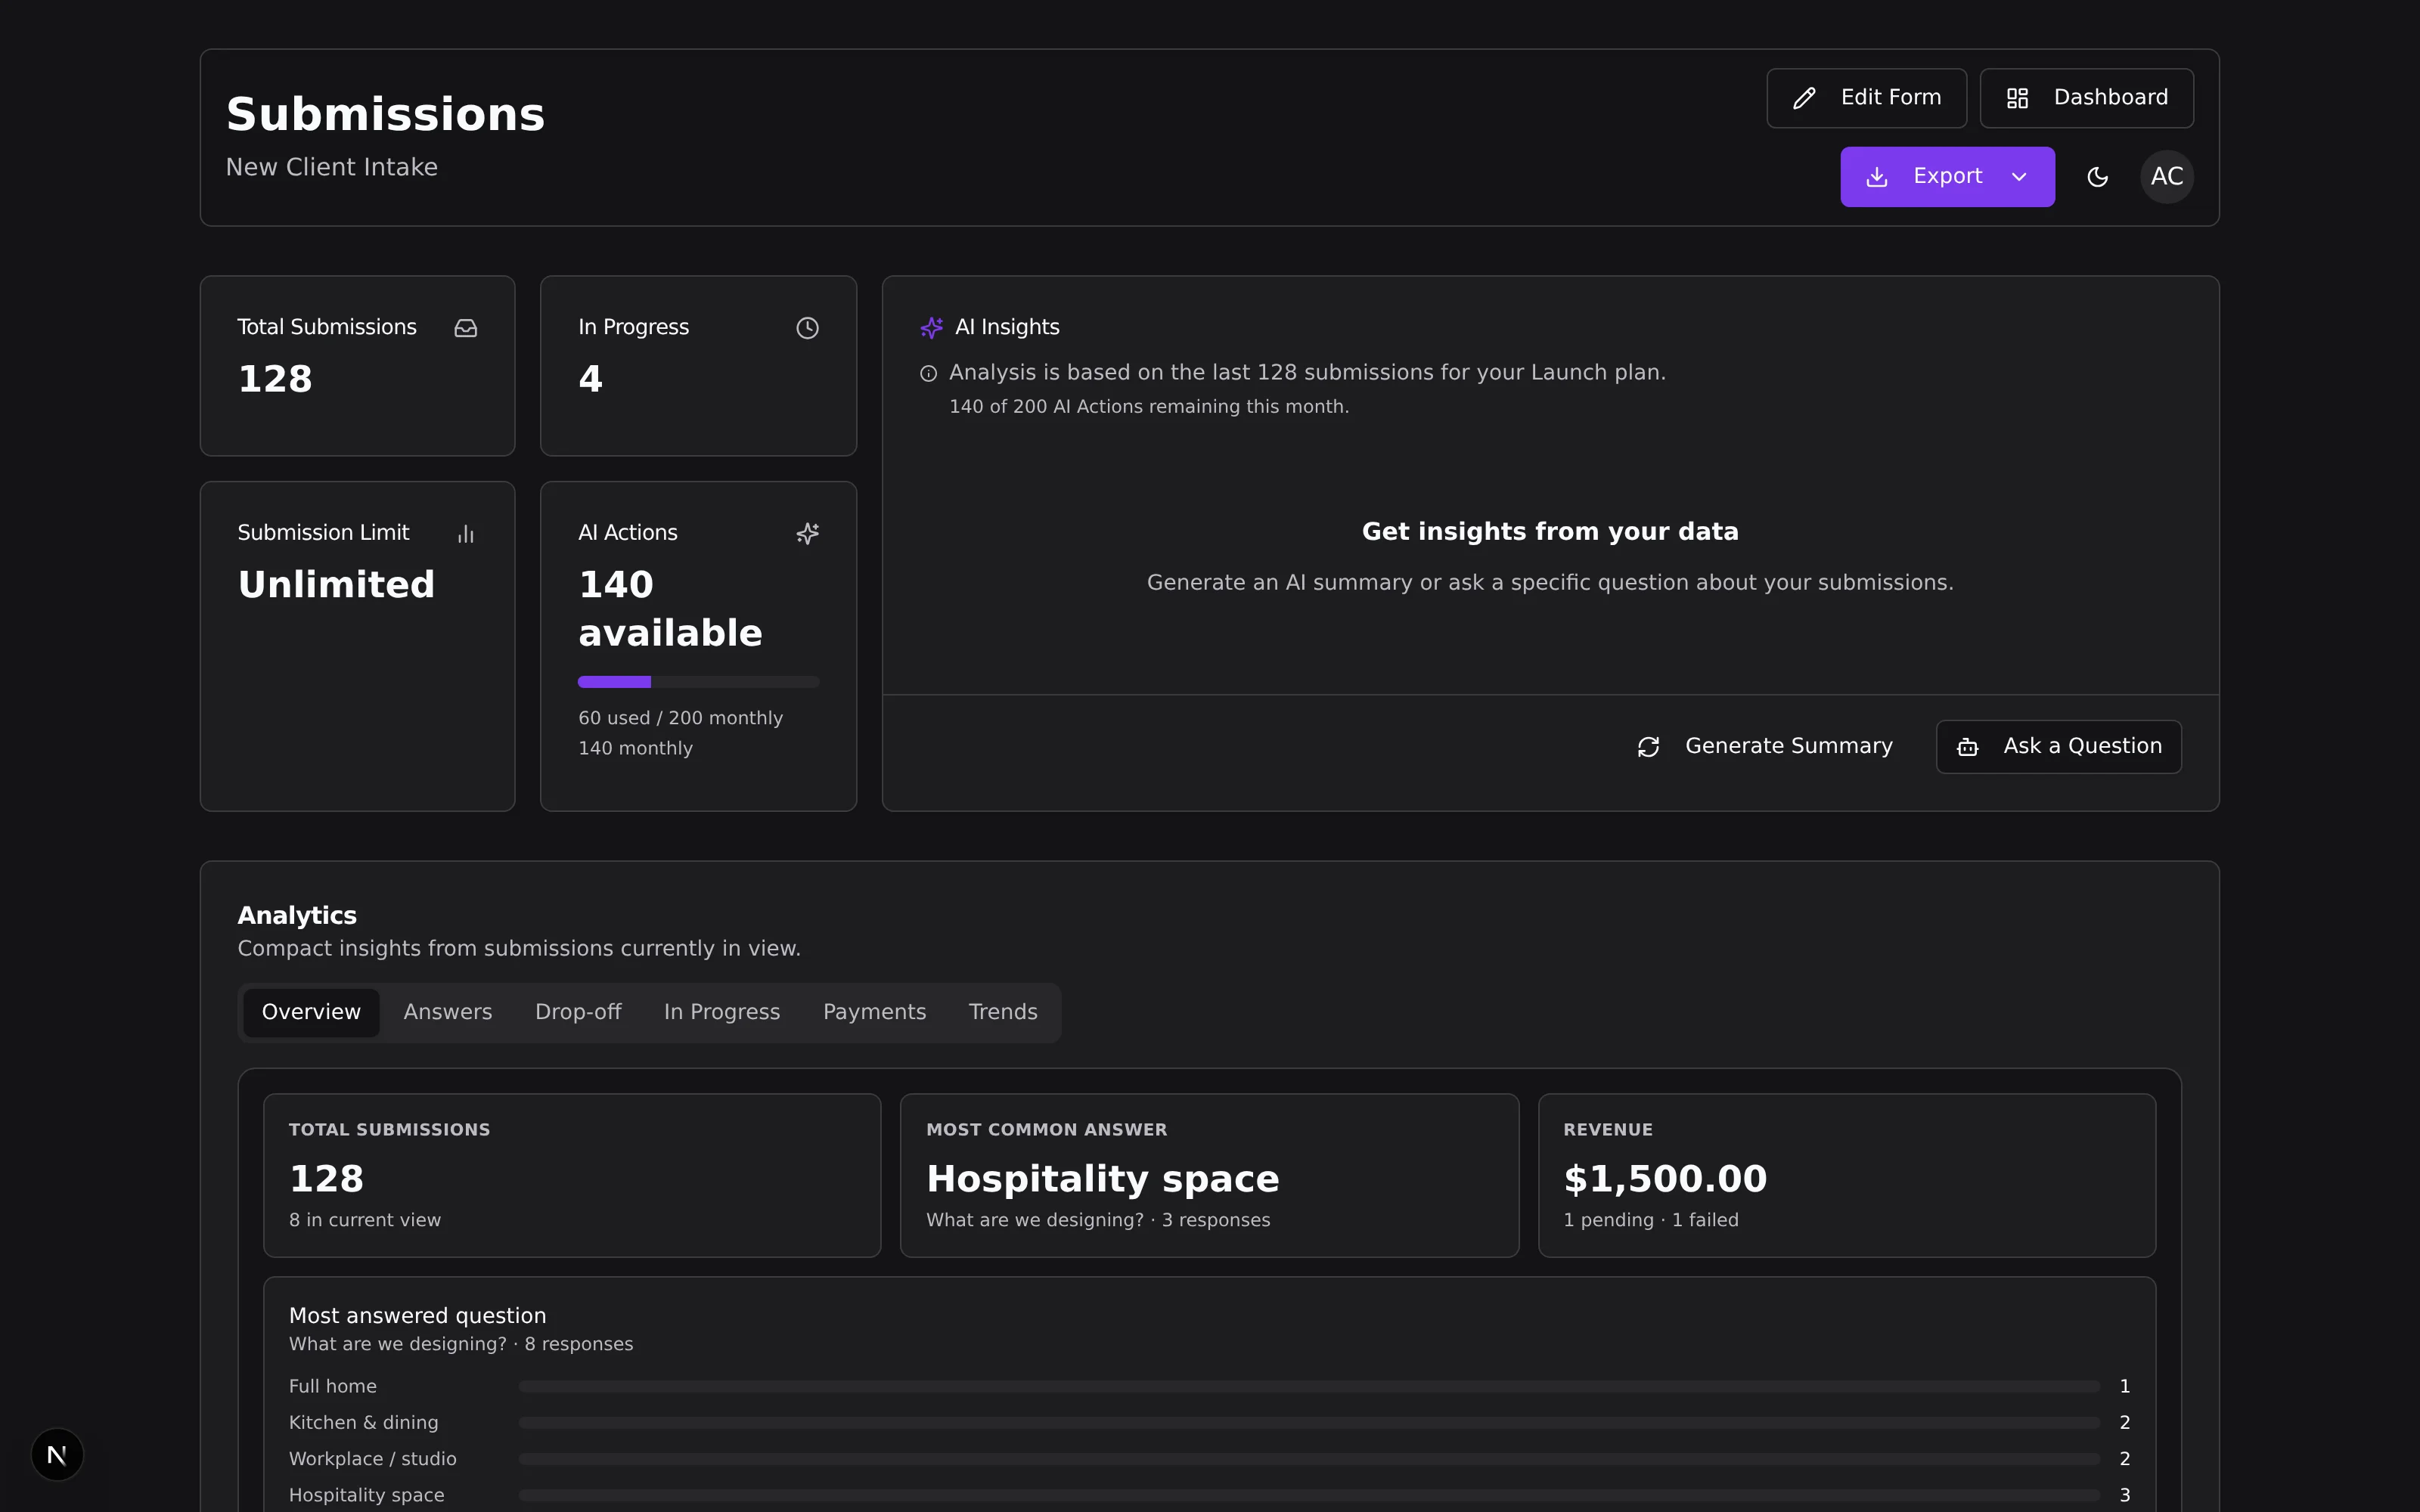Open the AC user avatar
This screenshot has height=1512, width=2420.
pyautogui.click(x=2167, y=177)
